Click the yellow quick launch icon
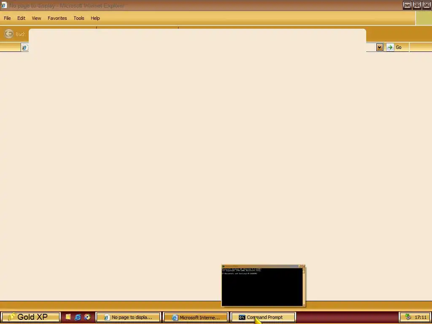 point(68,317)
